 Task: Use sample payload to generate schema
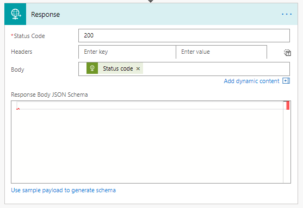point(64,190)
